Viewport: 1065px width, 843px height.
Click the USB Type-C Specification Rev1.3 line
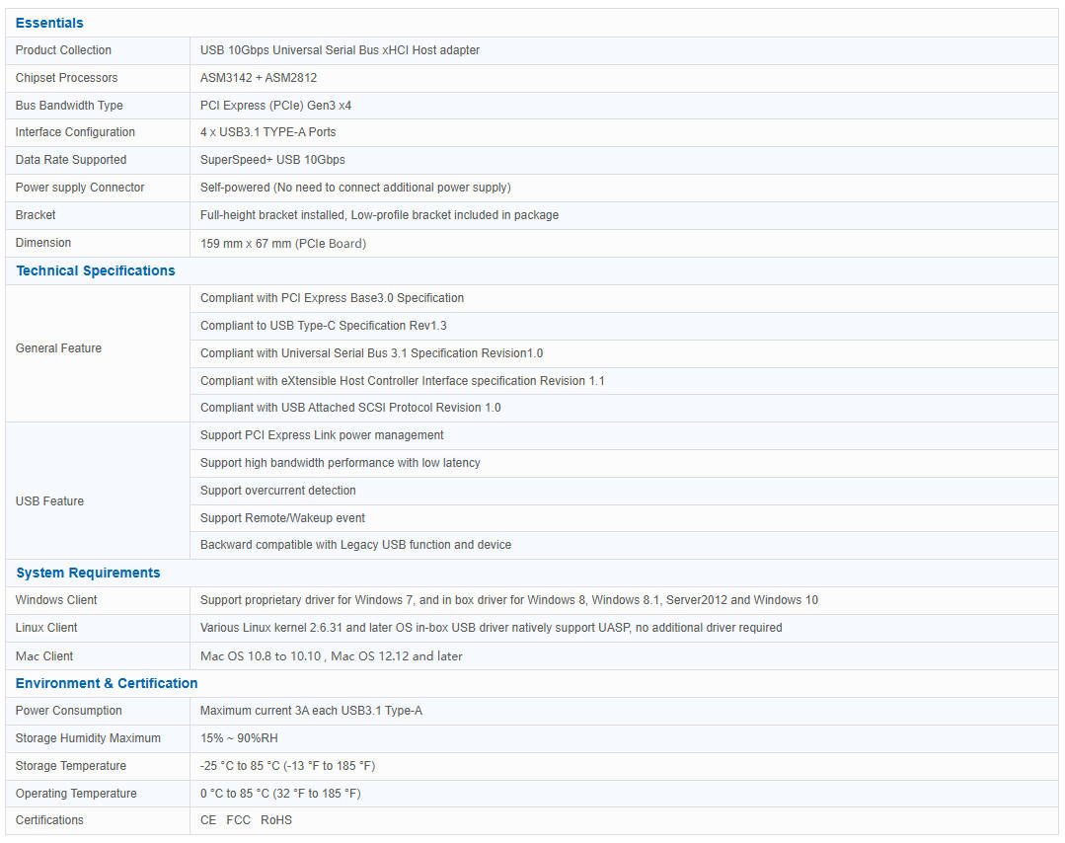coord(323,326)
